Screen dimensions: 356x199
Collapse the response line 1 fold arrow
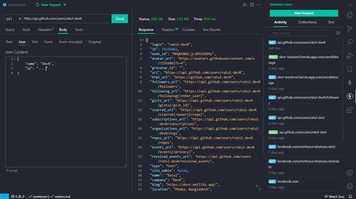tap(143, 40)
